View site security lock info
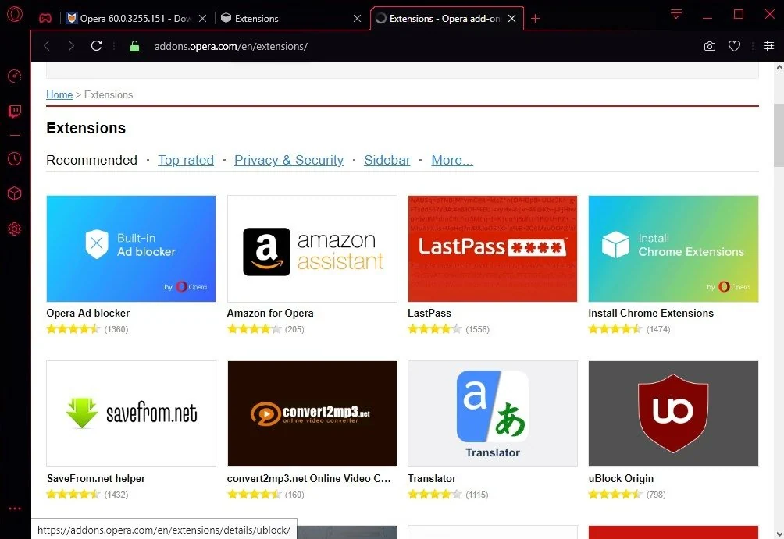The image size is (784, 539). pos(134,47)
